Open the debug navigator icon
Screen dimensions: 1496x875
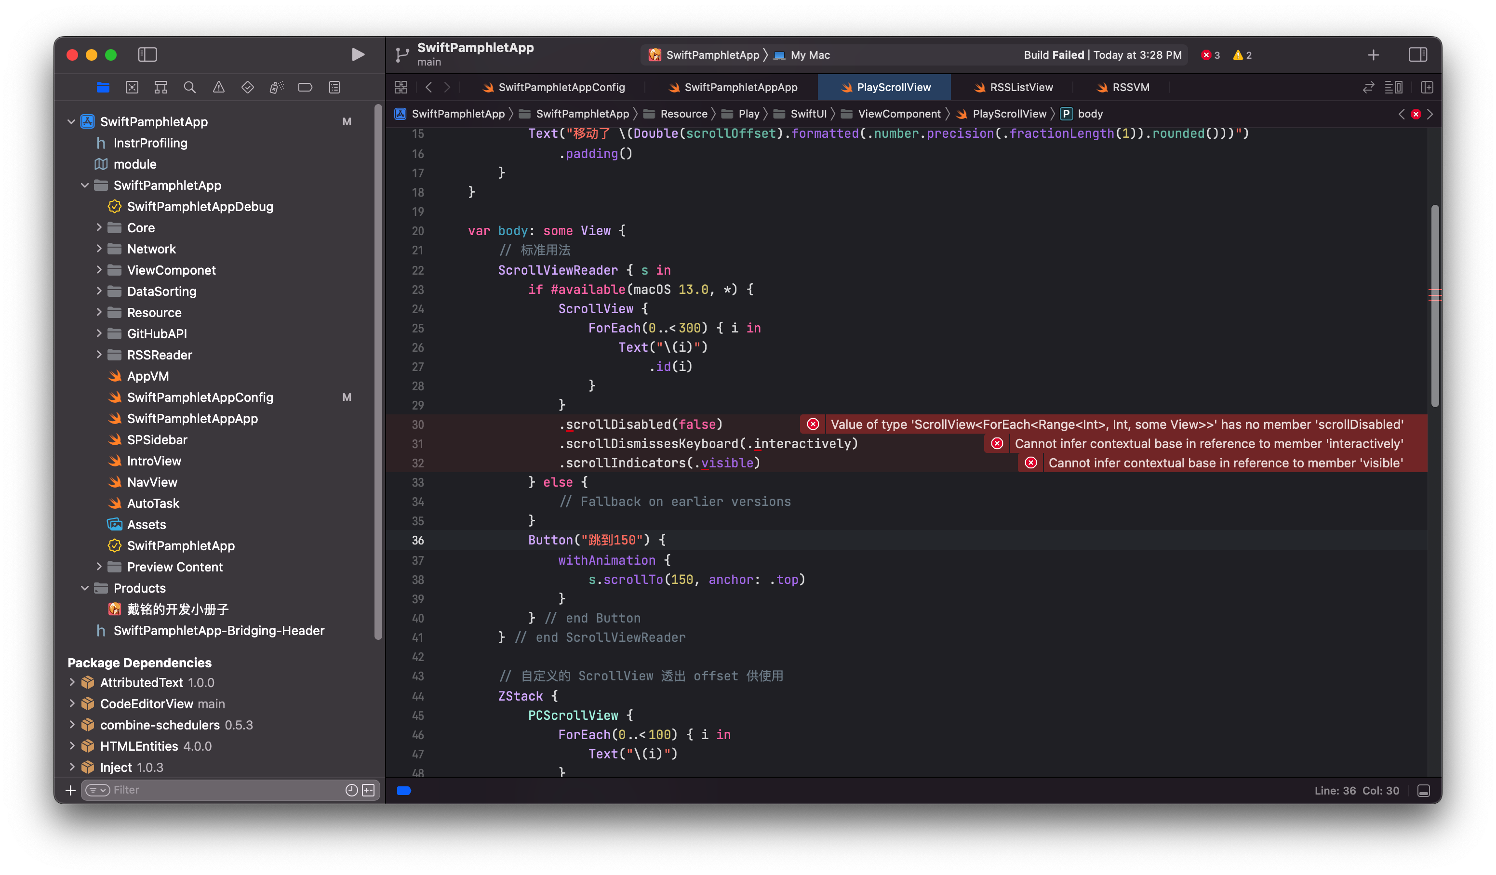click(277, 87)
